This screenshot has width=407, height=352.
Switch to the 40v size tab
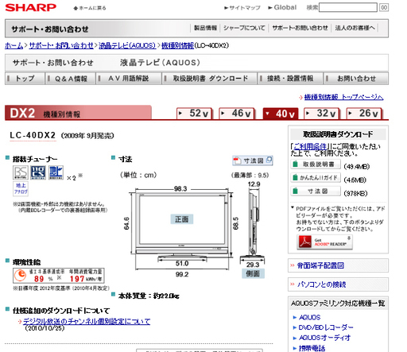point(281,114)
